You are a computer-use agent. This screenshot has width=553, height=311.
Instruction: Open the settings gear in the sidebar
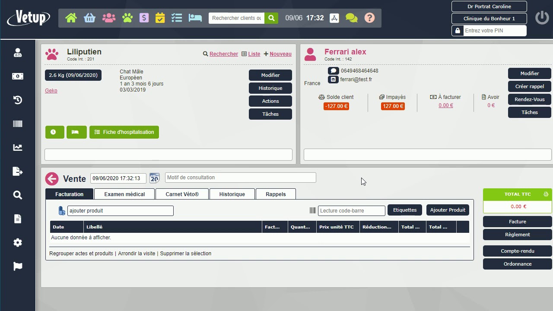coord(17,242)
